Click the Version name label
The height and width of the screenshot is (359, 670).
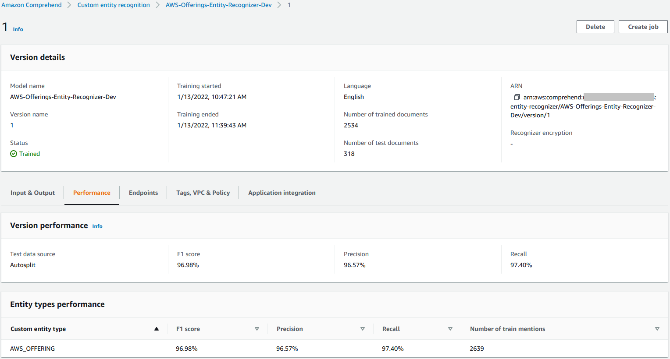(x=29, y=114)
